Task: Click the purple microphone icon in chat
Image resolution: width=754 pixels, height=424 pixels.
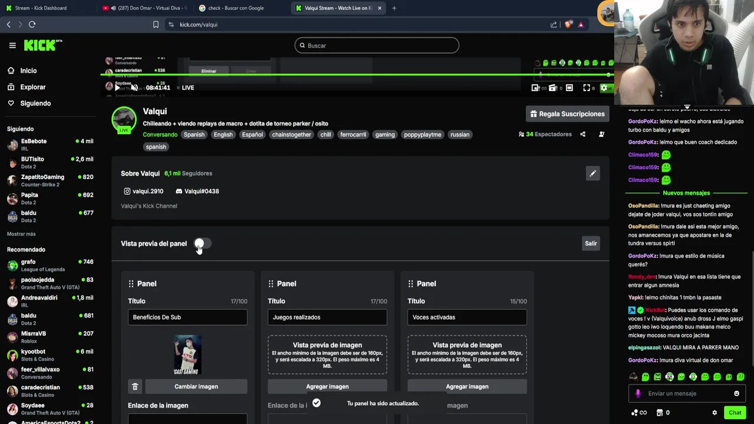Action: click(x=638, y=393)
